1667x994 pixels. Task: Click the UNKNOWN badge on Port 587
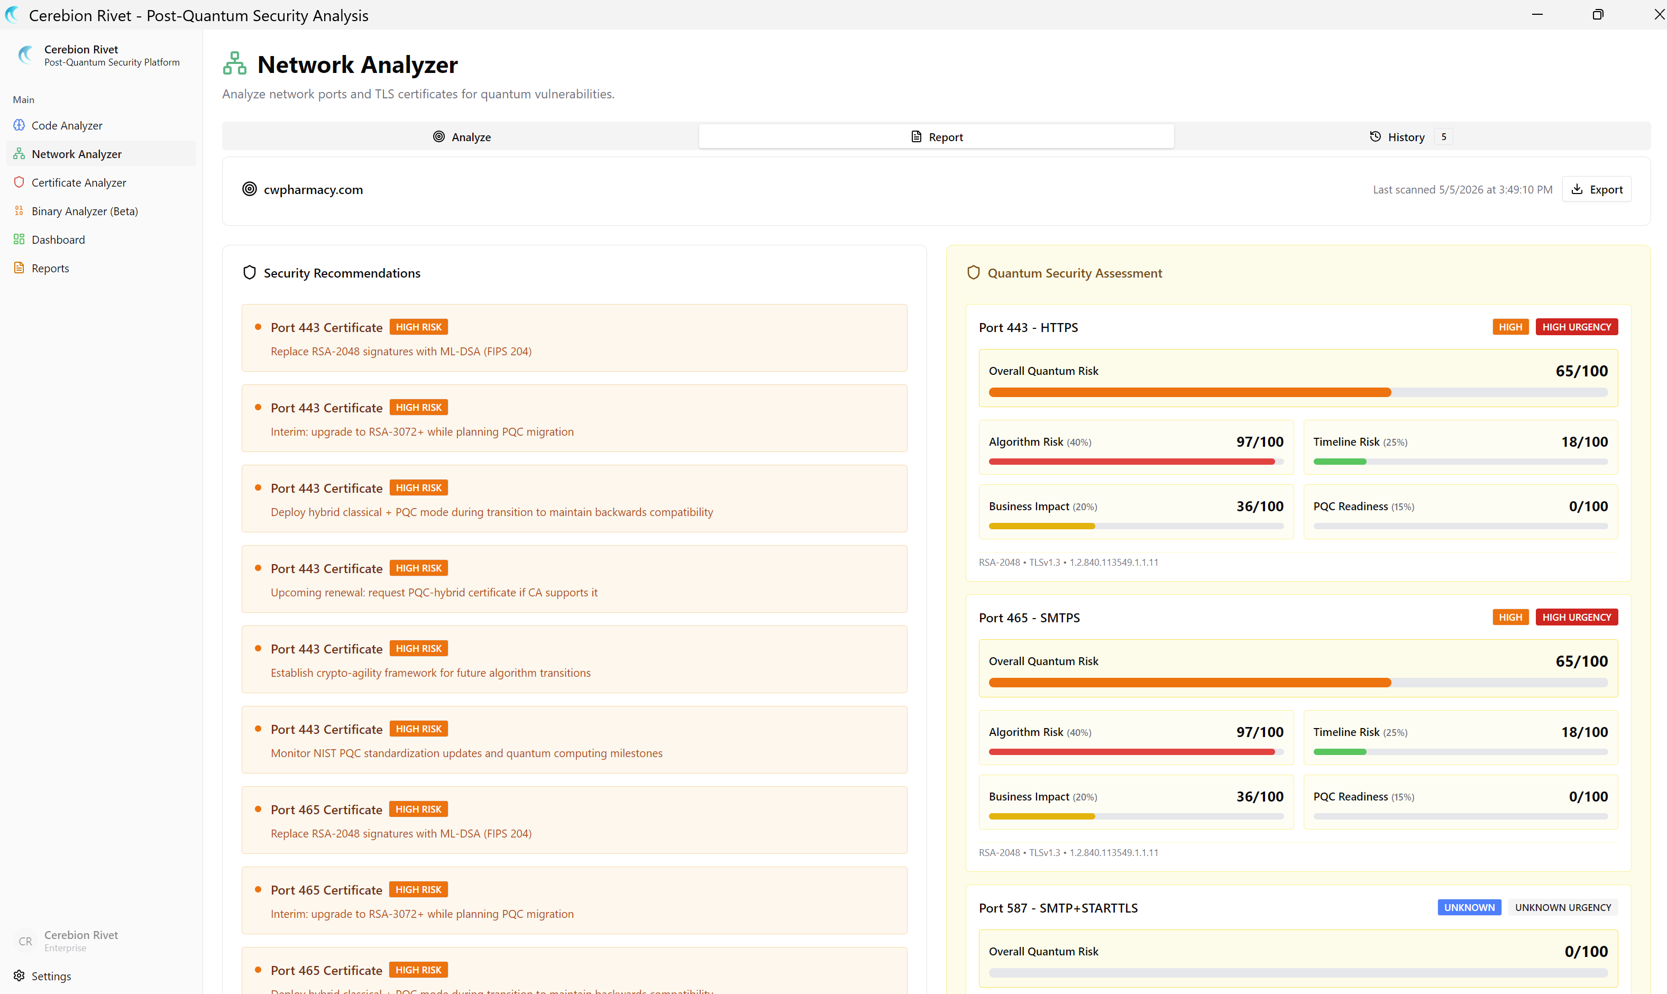1469,907
